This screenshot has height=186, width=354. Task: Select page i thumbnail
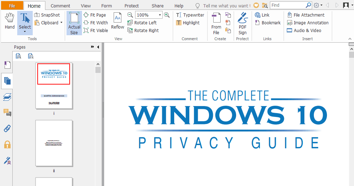tap(54, 86)
